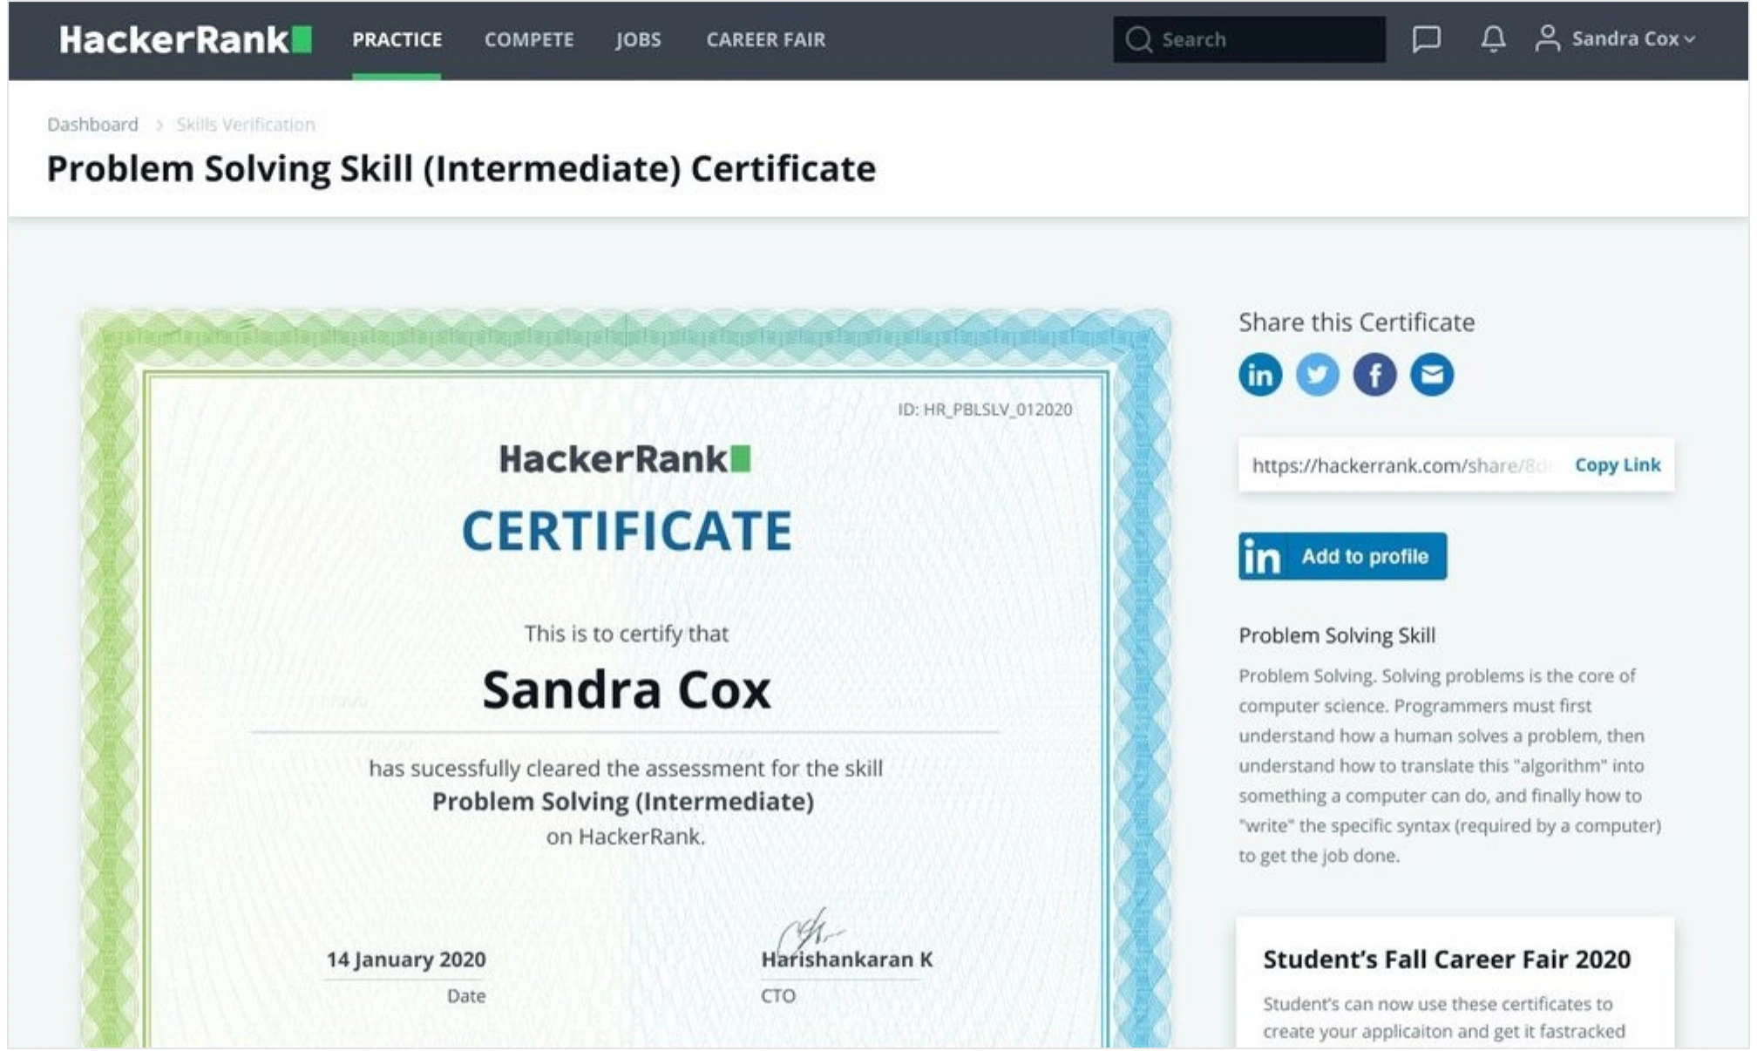Open the notifications bell
The image size is (1757, 1051).
1493,39
